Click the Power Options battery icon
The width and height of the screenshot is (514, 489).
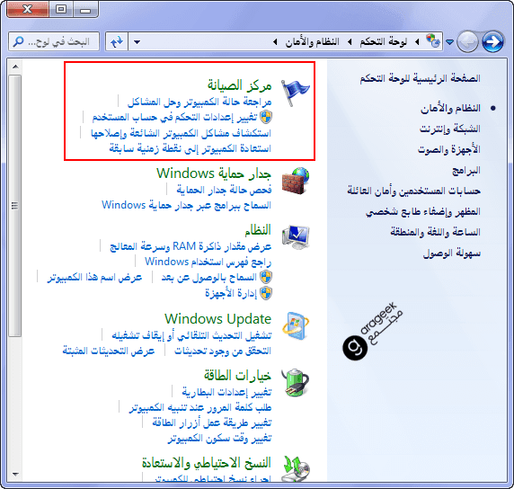(x=296, y=383)
